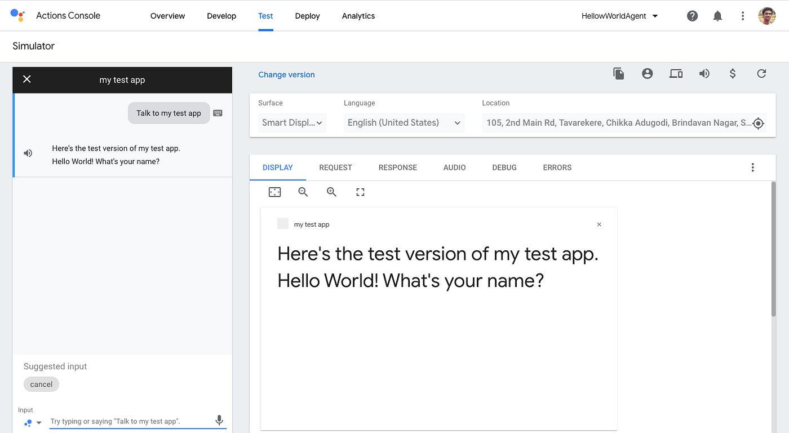Screen dimensions: 789x433
Task: Zoom in on the display preview
Action: coord(331,192)
